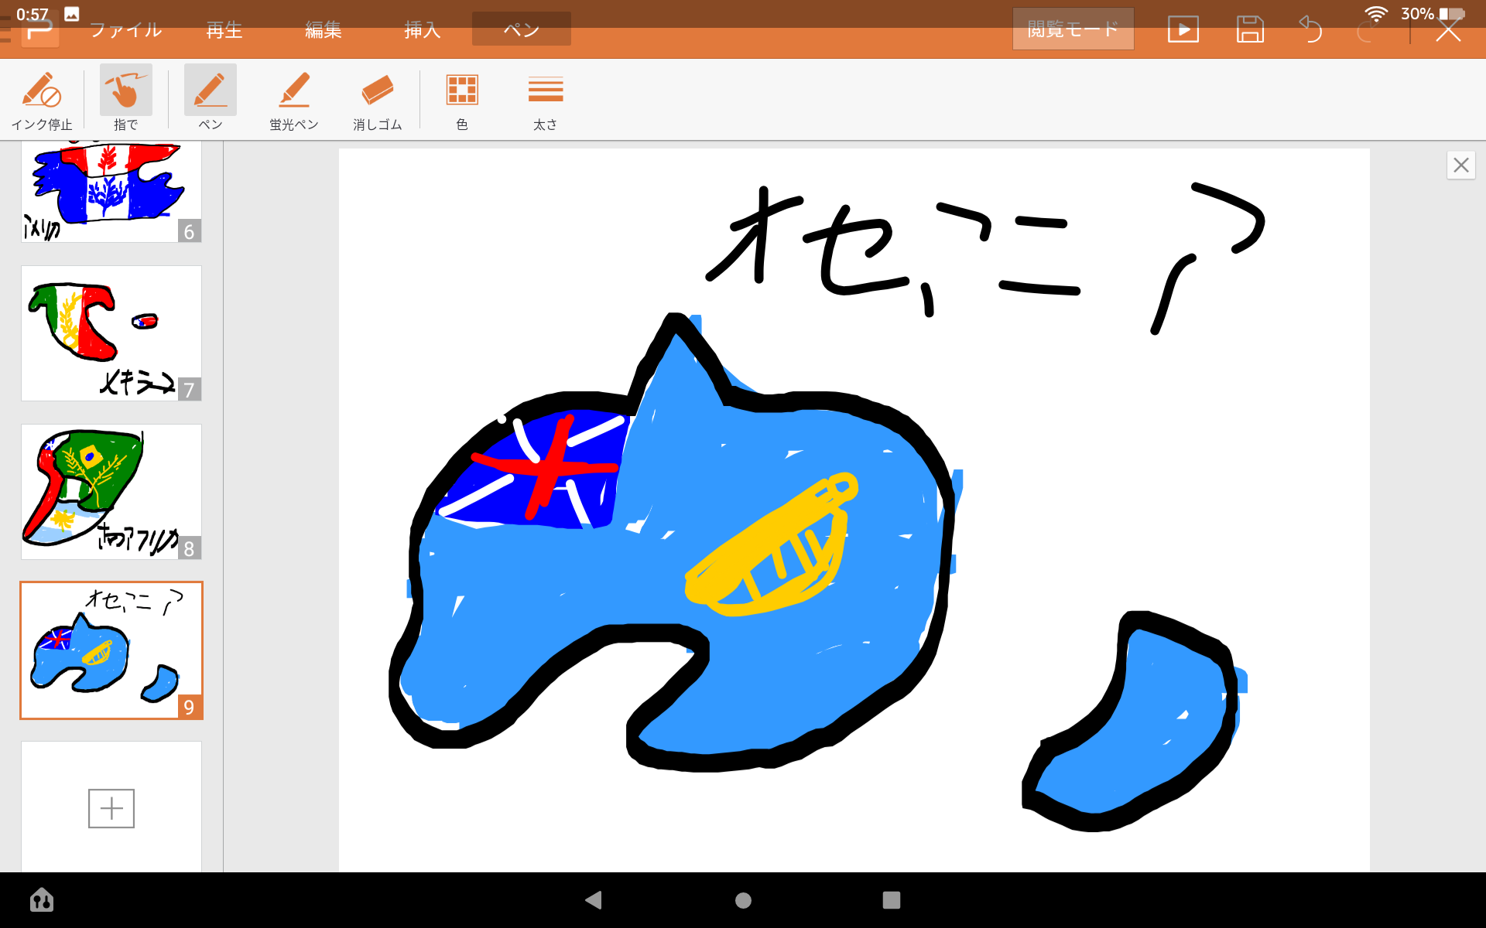Switch to 閲覧モード viewing mode

coord(1073,29)
